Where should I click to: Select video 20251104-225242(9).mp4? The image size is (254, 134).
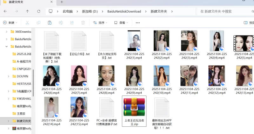point(134,80)
